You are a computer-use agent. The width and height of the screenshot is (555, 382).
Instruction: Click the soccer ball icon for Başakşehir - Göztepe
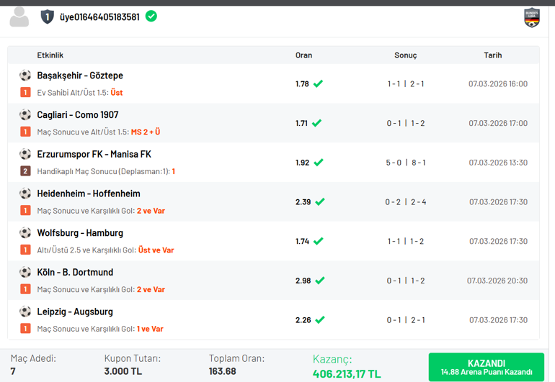point(25,76)
